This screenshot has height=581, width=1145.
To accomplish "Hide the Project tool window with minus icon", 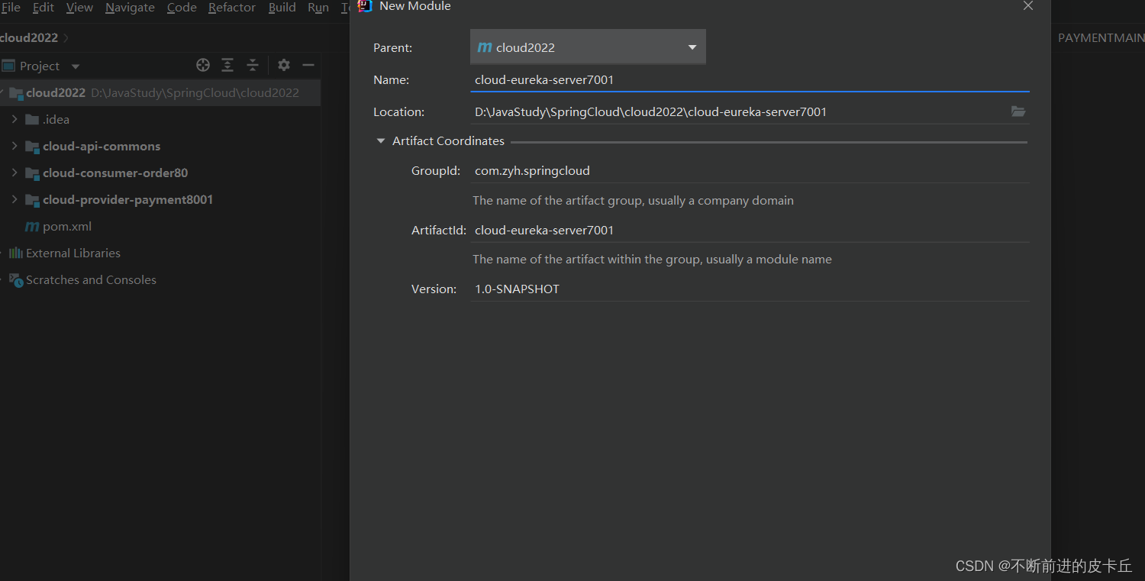I will click(308, 66).
